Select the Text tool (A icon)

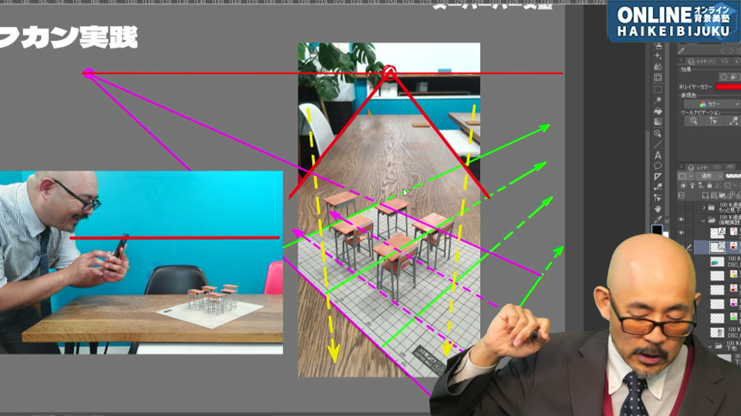point(658,154)
